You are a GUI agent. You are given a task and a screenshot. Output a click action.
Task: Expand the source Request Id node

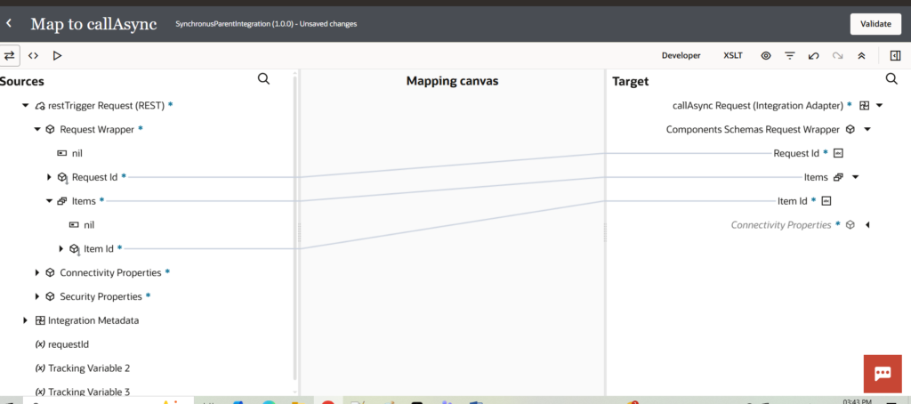click(x=49, y=177)
